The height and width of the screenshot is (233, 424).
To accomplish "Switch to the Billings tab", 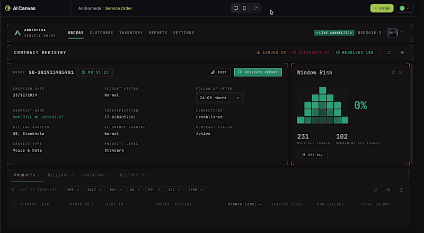I will [x=60, y=175].
